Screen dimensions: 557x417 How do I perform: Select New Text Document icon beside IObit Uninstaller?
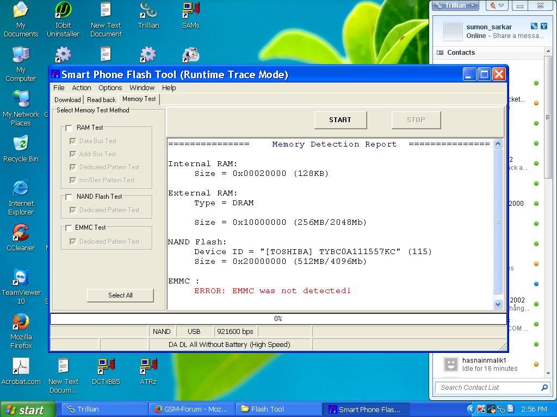click(106, 20)
